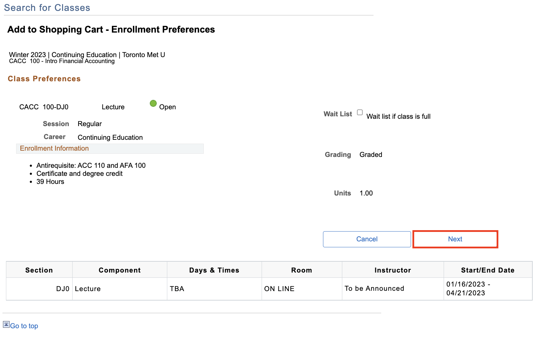Click the ON LINE room cell

pyautogui.click(x=279, y=289)
